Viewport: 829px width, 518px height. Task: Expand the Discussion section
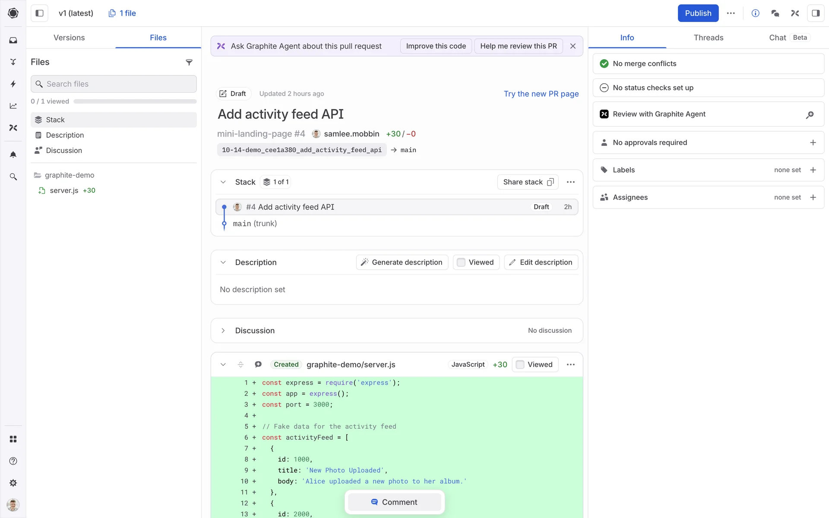coord(223,331)
